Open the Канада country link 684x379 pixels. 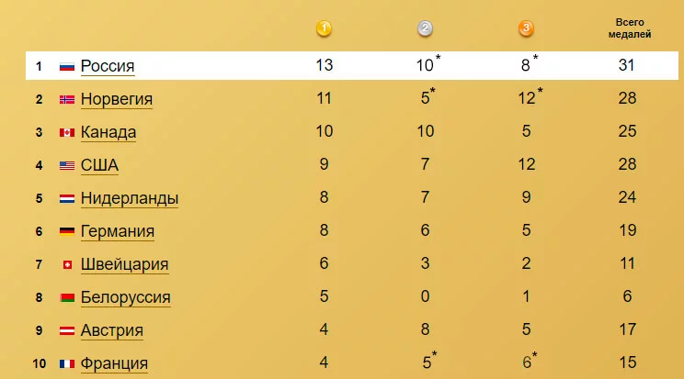click(108, 132)
